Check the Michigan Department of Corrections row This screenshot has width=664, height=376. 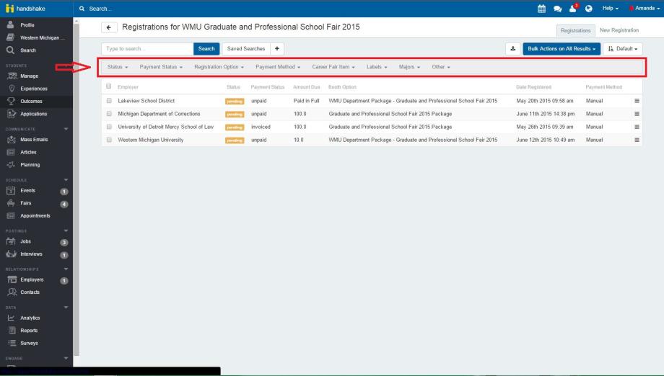point(109,114)
